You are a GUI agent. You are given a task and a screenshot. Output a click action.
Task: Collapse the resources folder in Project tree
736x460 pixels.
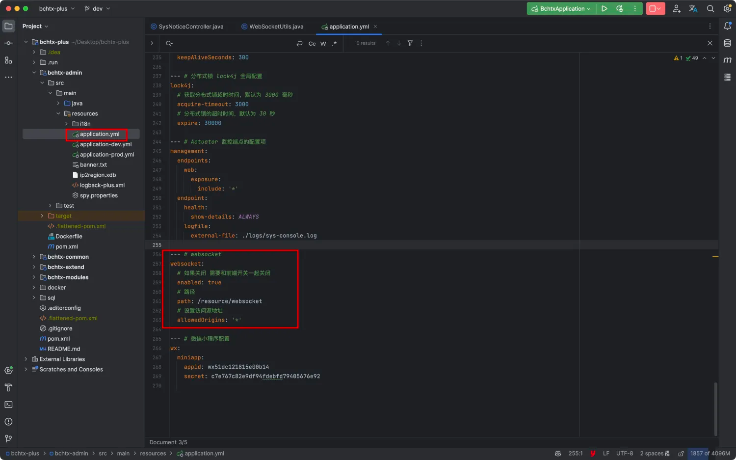[x=58, y=113]
